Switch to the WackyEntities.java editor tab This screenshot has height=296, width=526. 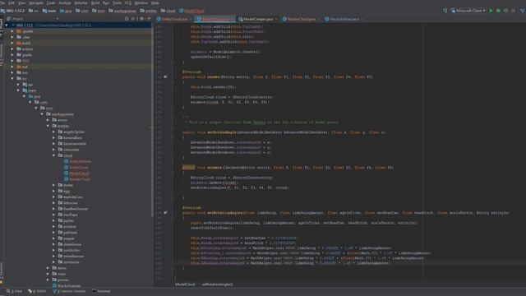[344, 19]
